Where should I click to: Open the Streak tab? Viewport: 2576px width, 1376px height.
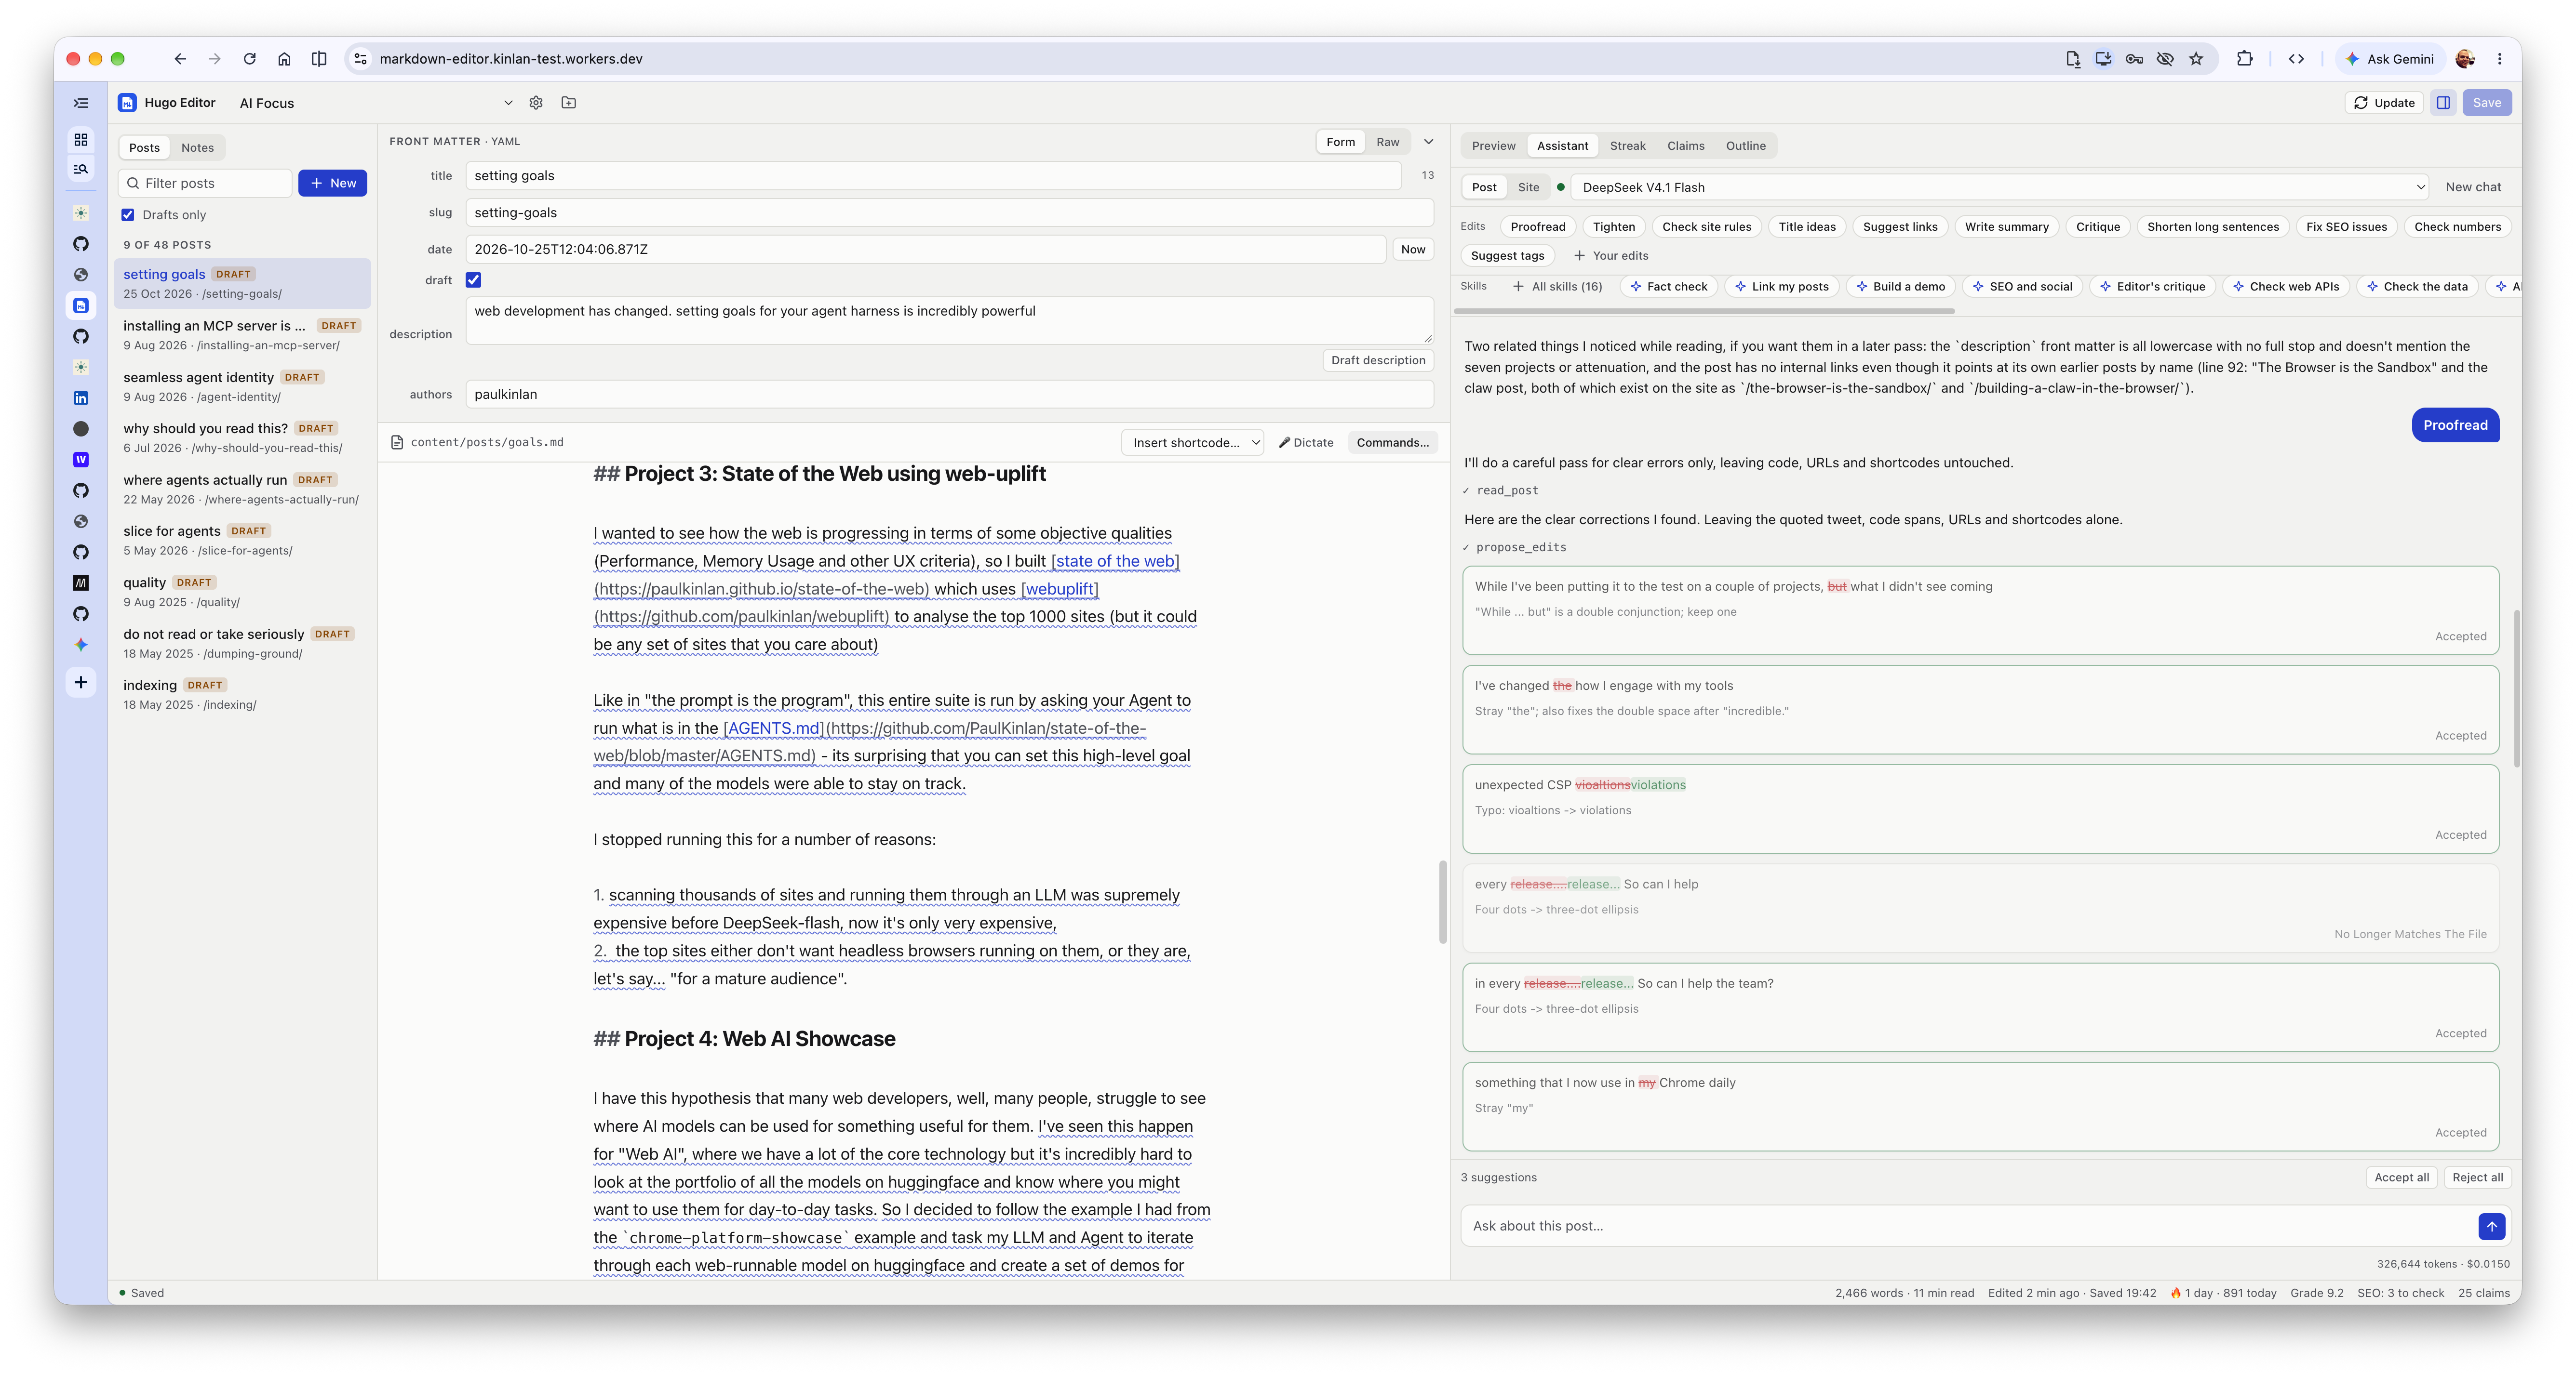click(x=1627, y=146)
